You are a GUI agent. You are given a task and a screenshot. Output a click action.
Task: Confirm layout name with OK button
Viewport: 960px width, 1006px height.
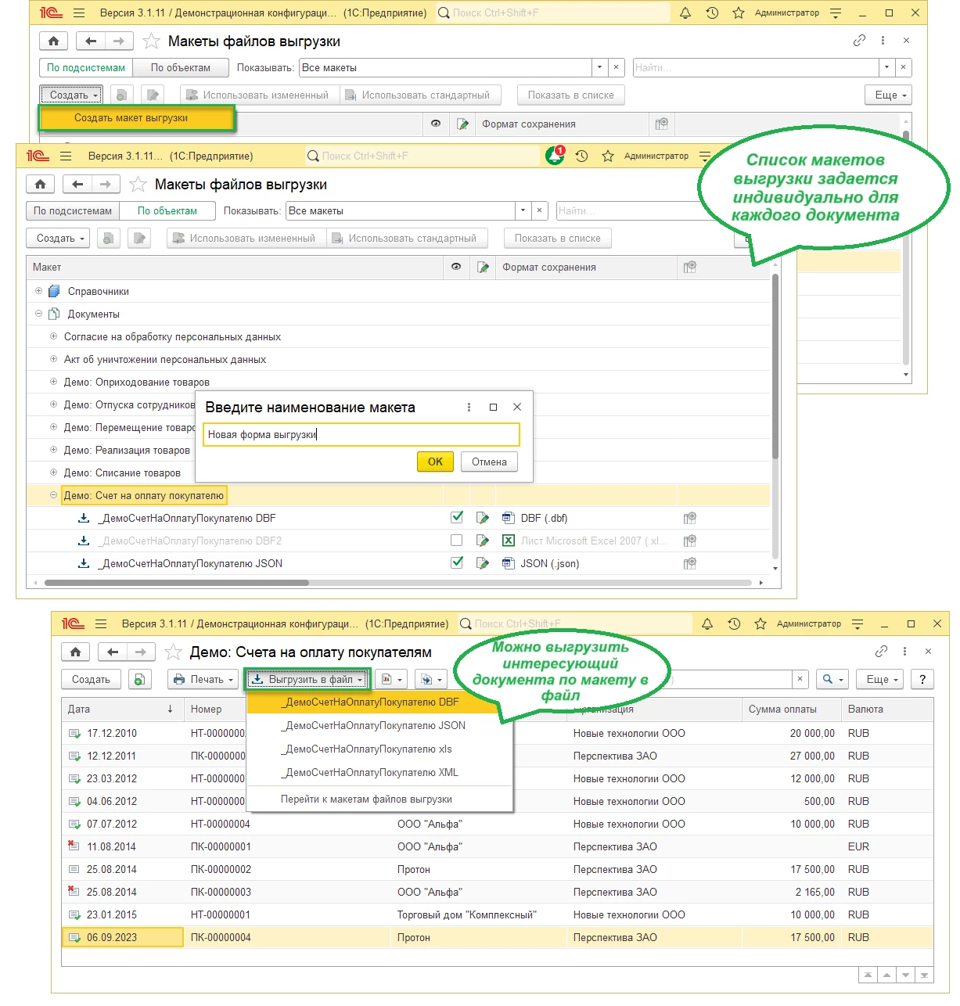435,462
